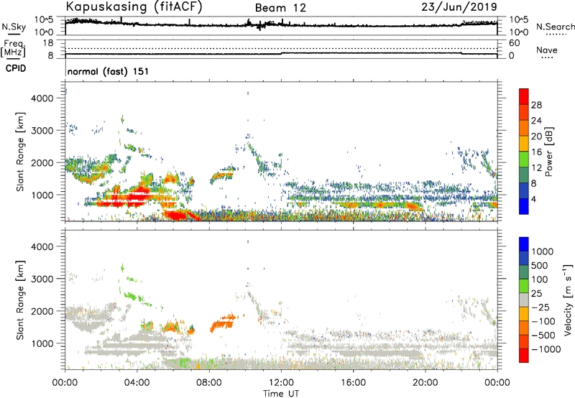
Task: Click the velocity colorbar value '-25'
Action: pyautogui.click(x=540, y=307)
